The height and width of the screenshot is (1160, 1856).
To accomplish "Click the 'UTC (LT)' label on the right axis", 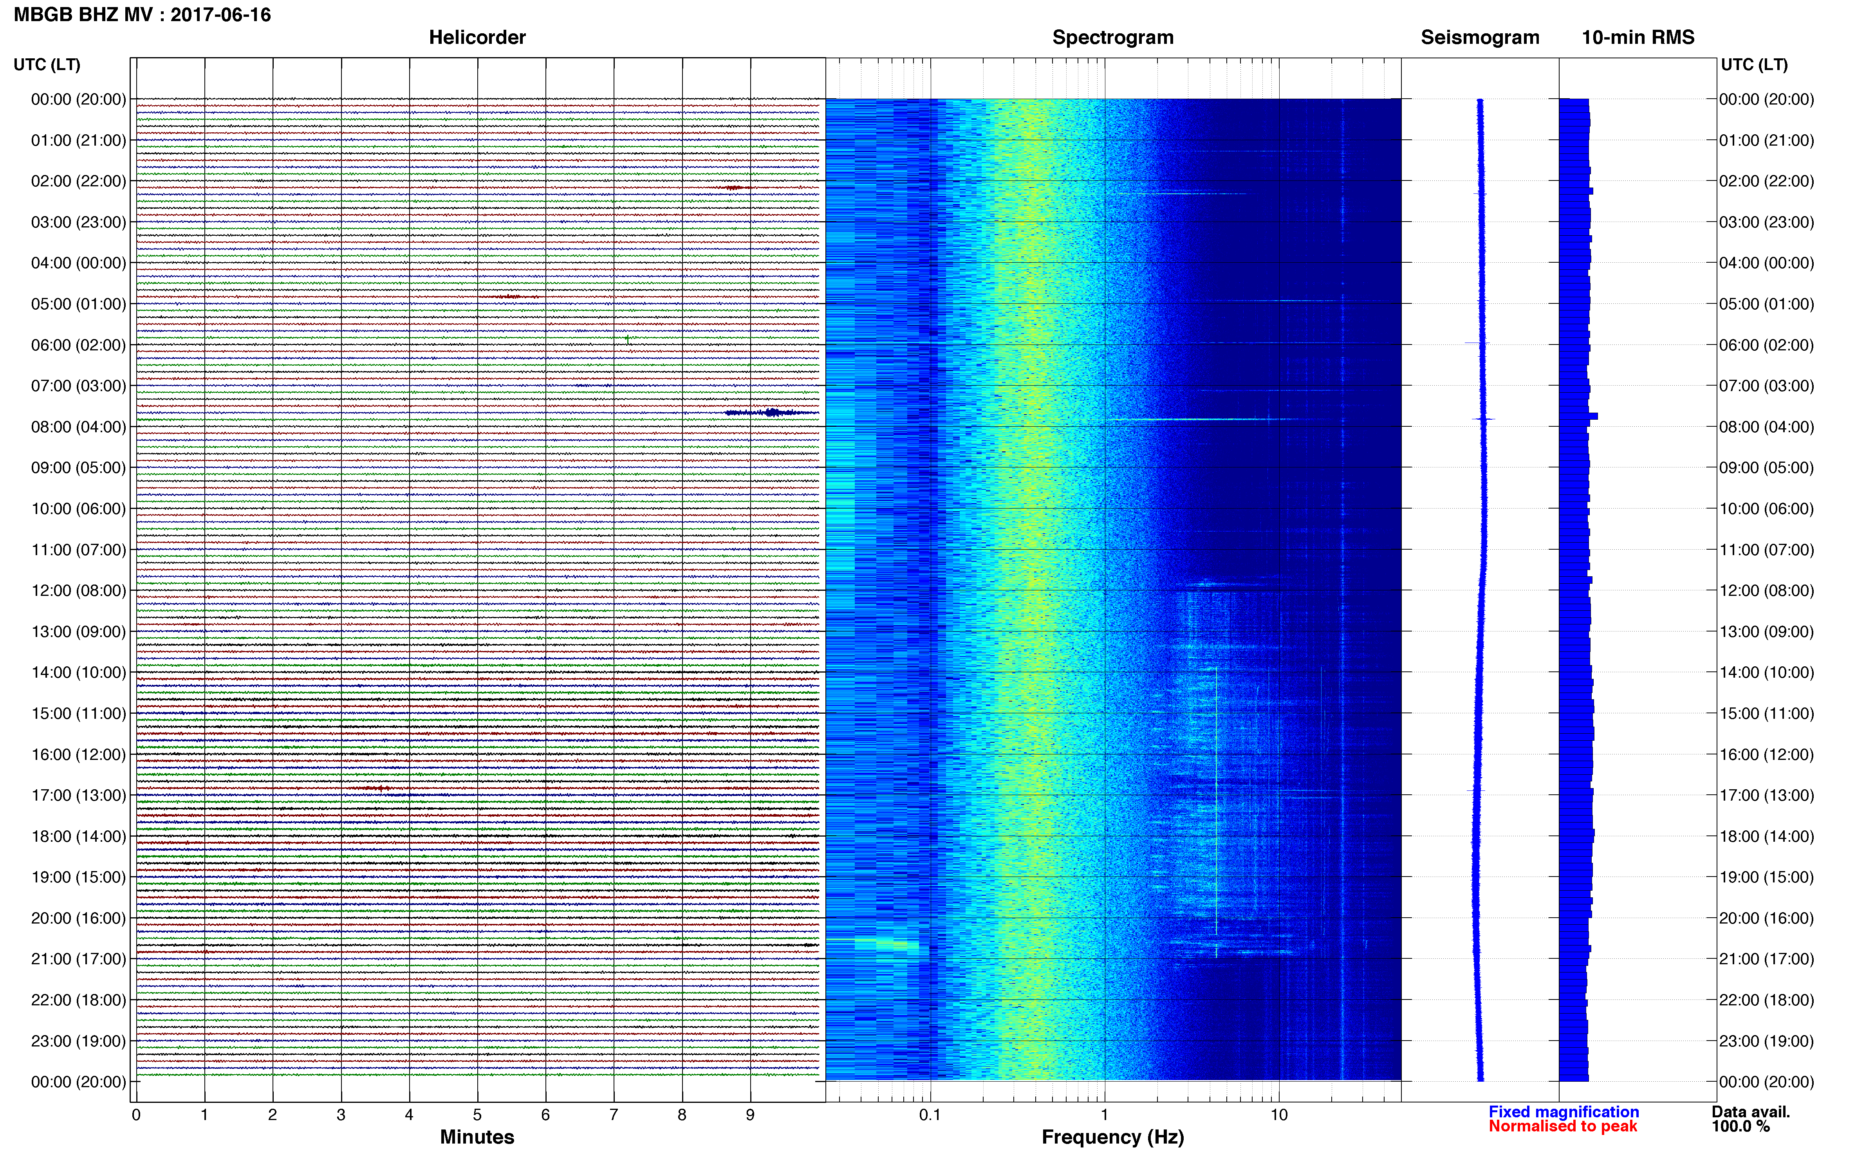I will pyautogui.click(x=1754, y=65).
